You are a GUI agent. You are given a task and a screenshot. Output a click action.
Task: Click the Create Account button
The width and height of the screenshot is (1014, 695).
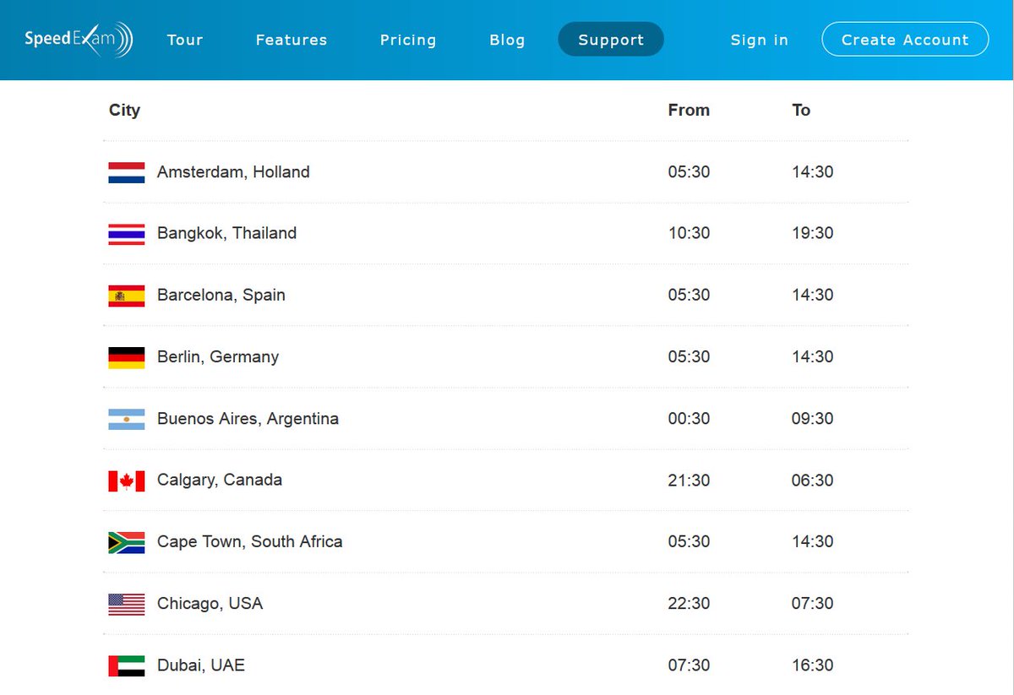point(905,40)
